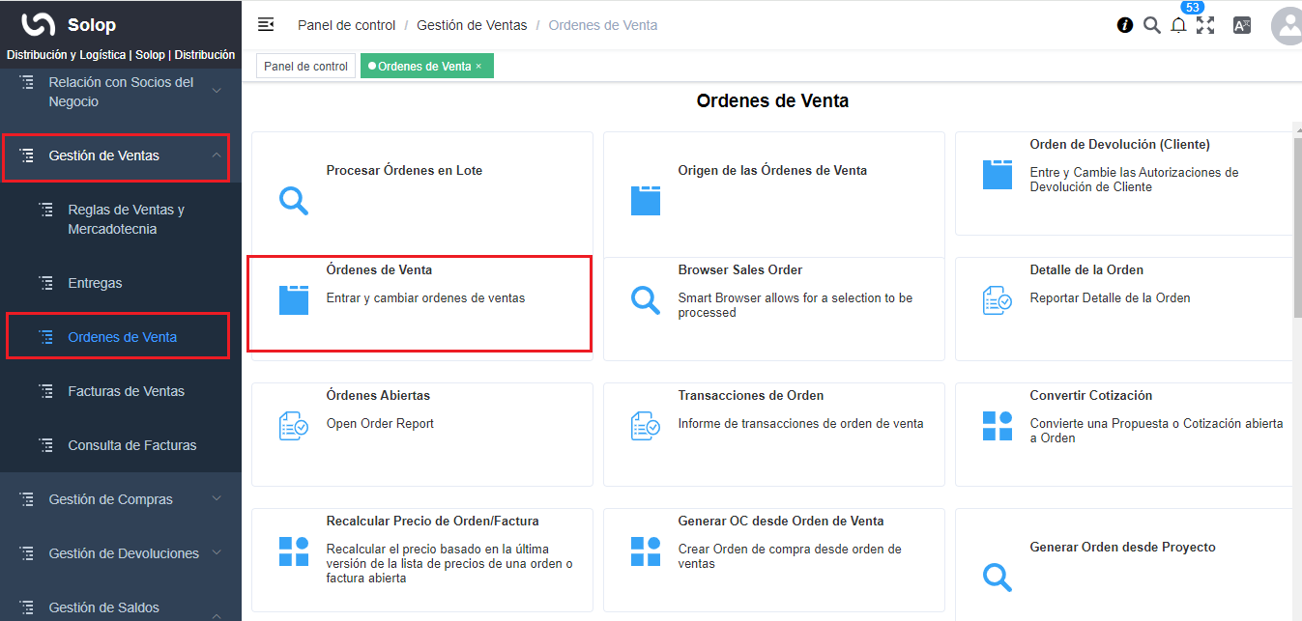This screenshot has width=1302, height=621.
Task: Open the language translation icon
Action: tap(1242, 26)
